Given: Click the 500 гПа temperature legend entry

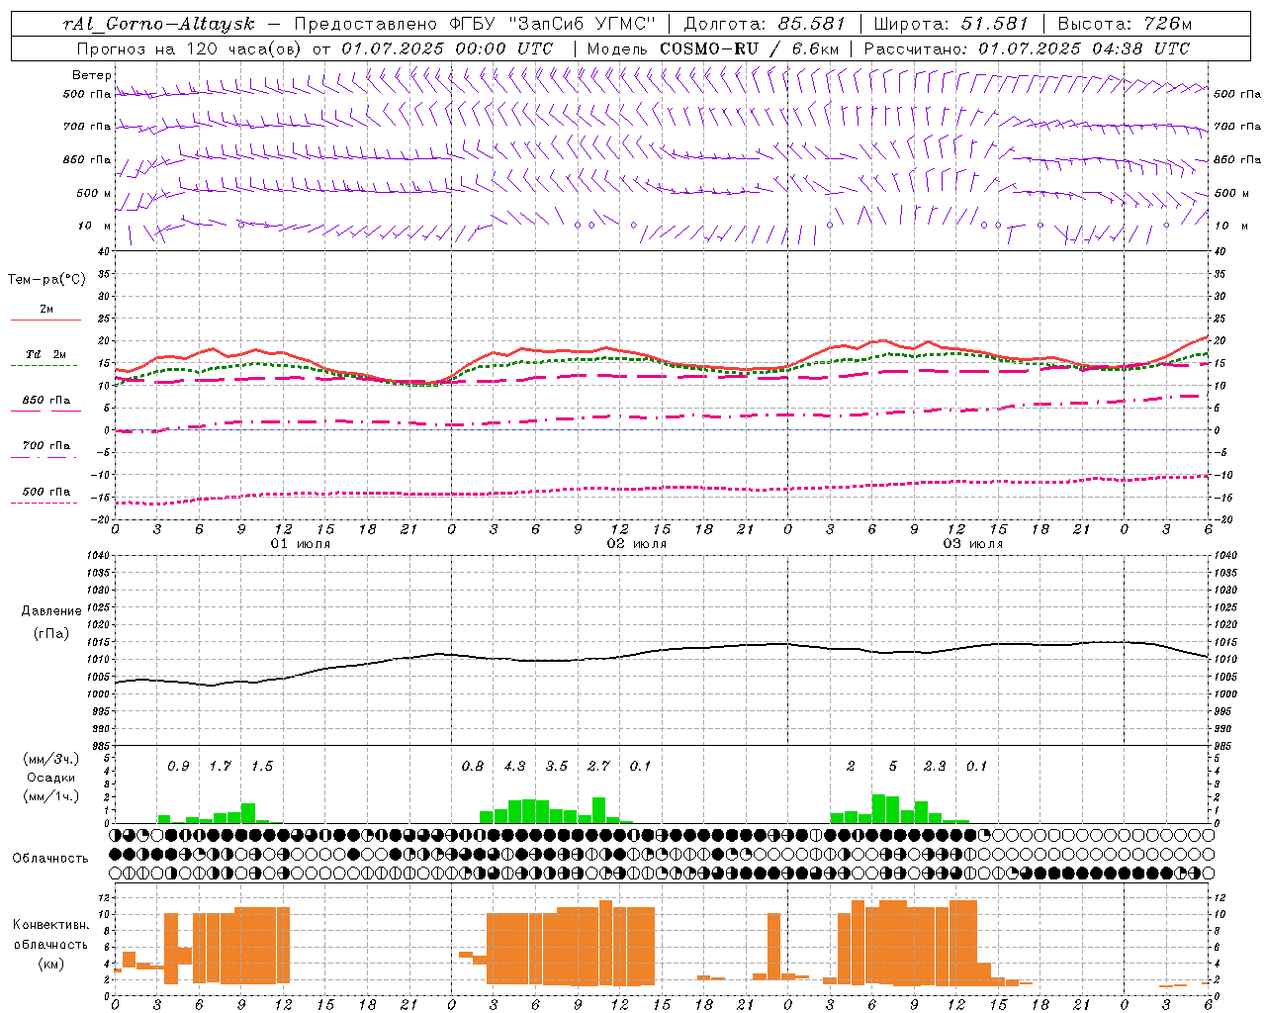Looking at the screenshot, I should tap(45, 492).
